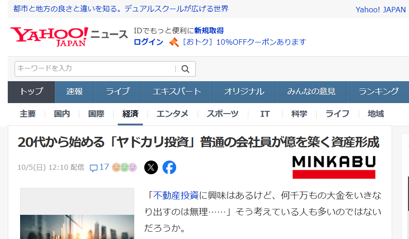Share article on Facebook
Screen dimensions: 409x239
pos(169,167)
